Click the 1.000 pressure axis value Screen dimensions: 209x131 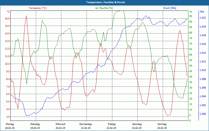[x=203, y=114]
